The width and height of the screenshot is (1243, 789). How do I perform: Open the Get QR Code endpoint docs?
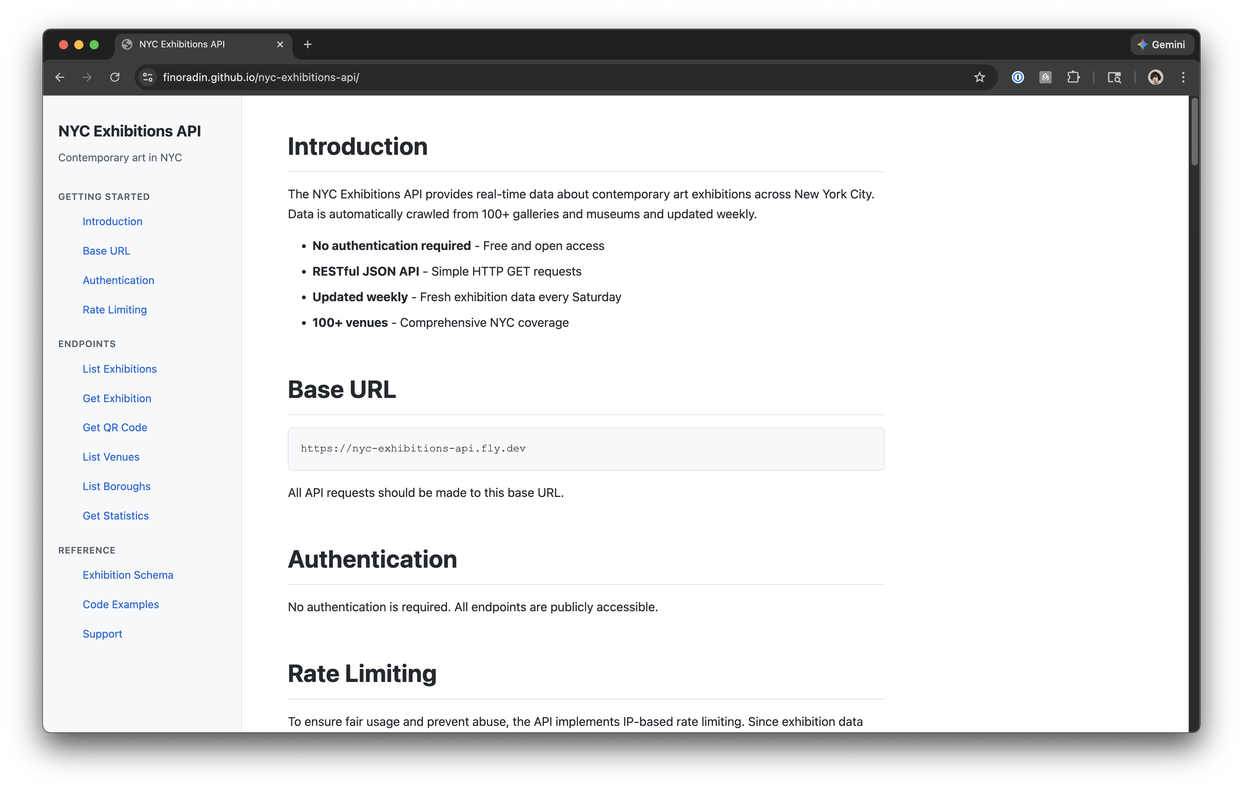pyautogui.click(x=114, y=427)
